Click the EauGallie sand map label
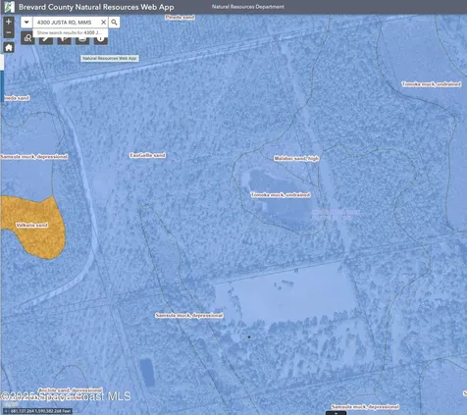 click(x=147, y=155)
